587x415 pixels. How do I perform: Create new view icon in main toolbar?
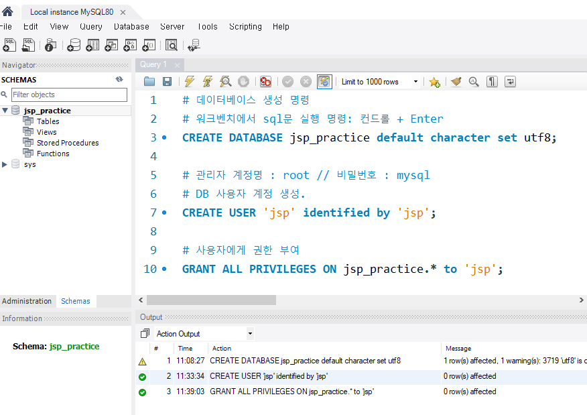point(111,45)
